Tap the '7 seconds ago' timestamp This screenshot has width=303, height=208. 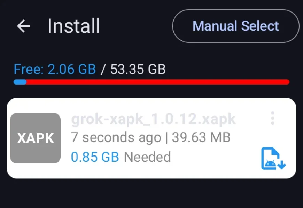point(116,138)
